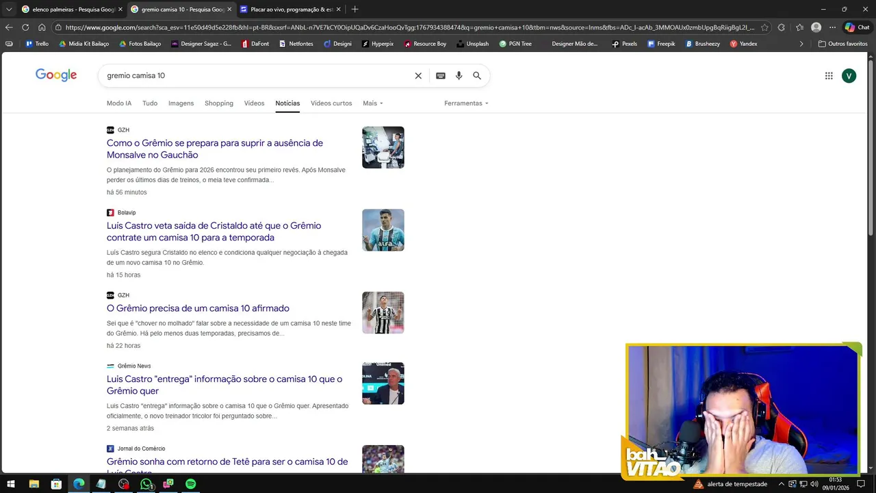The width and height of the screenshot is (876, 493).
Task: Add this page to favorites star
Action: (764, 27)
